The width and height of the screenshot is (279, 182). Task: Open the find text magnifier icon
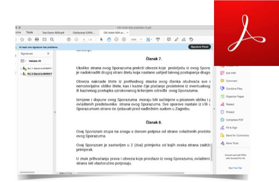(x=52, y=39)
